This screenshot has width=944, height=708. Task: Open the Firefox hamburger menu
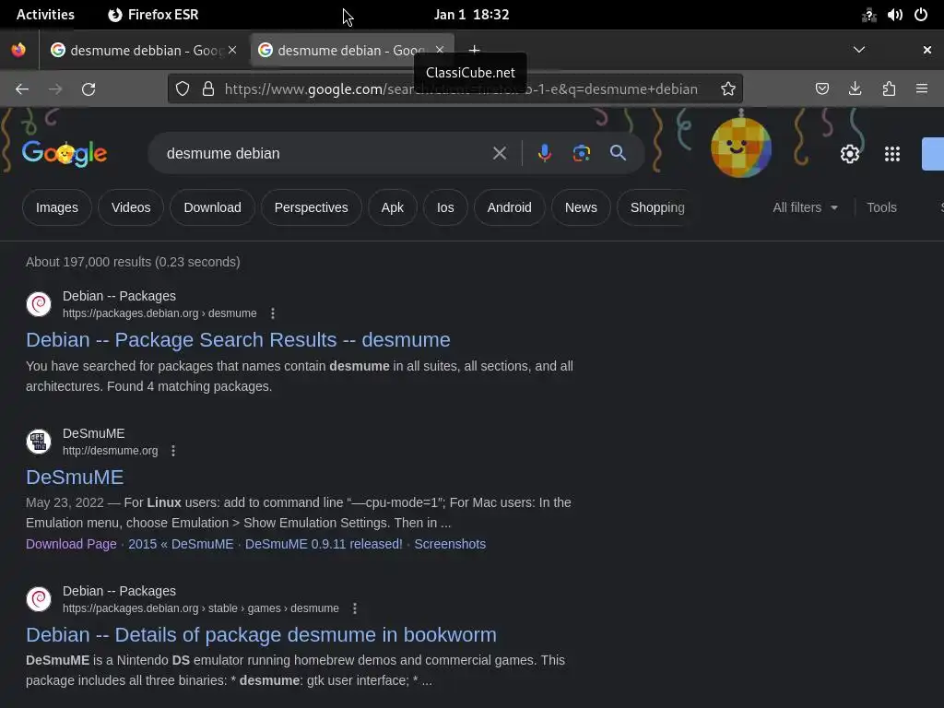pyautogui.click(x=922, y=89)
